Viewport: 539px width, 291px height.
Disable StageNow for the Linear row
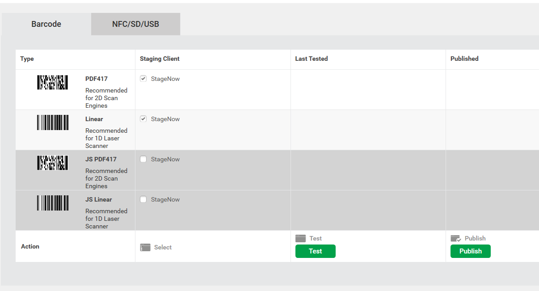point(143,118)
